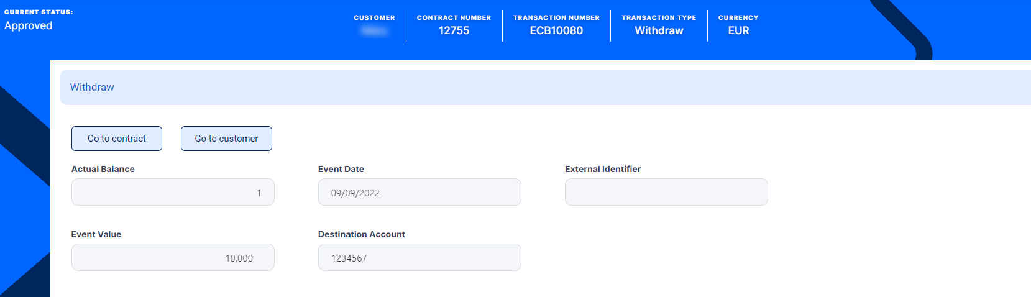Image resolution: width=1031 pixels, height=297 pixels.
Task: Click the Event Date label text
Action: point(341,169)
